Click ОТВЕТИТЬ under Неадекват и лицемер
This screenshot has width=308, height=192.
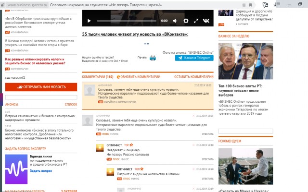click(207, 159)
